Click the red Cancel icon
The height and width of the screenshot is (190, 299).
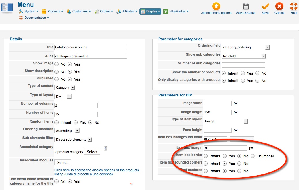pyautogui.click(x=279, y=6)
